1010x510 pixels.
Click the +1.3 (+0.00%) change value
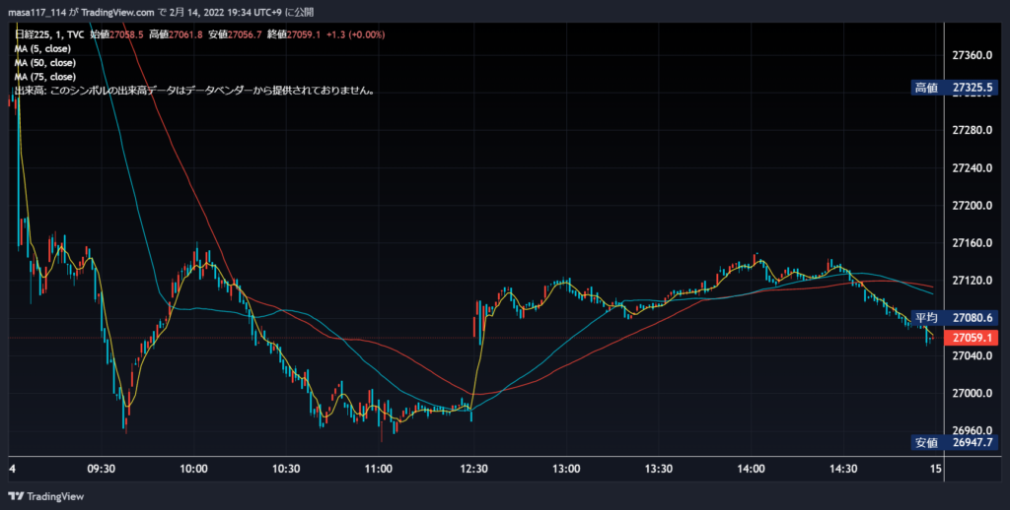(355, 34)
